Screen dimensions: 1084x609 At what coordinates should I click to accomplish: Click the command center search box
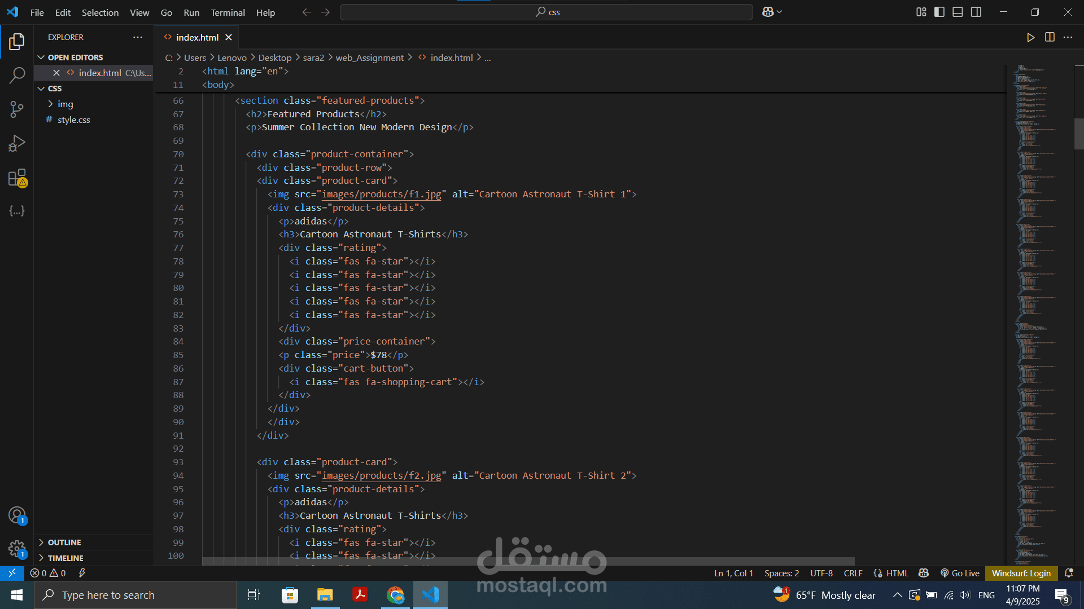click(x=546, y=12)
